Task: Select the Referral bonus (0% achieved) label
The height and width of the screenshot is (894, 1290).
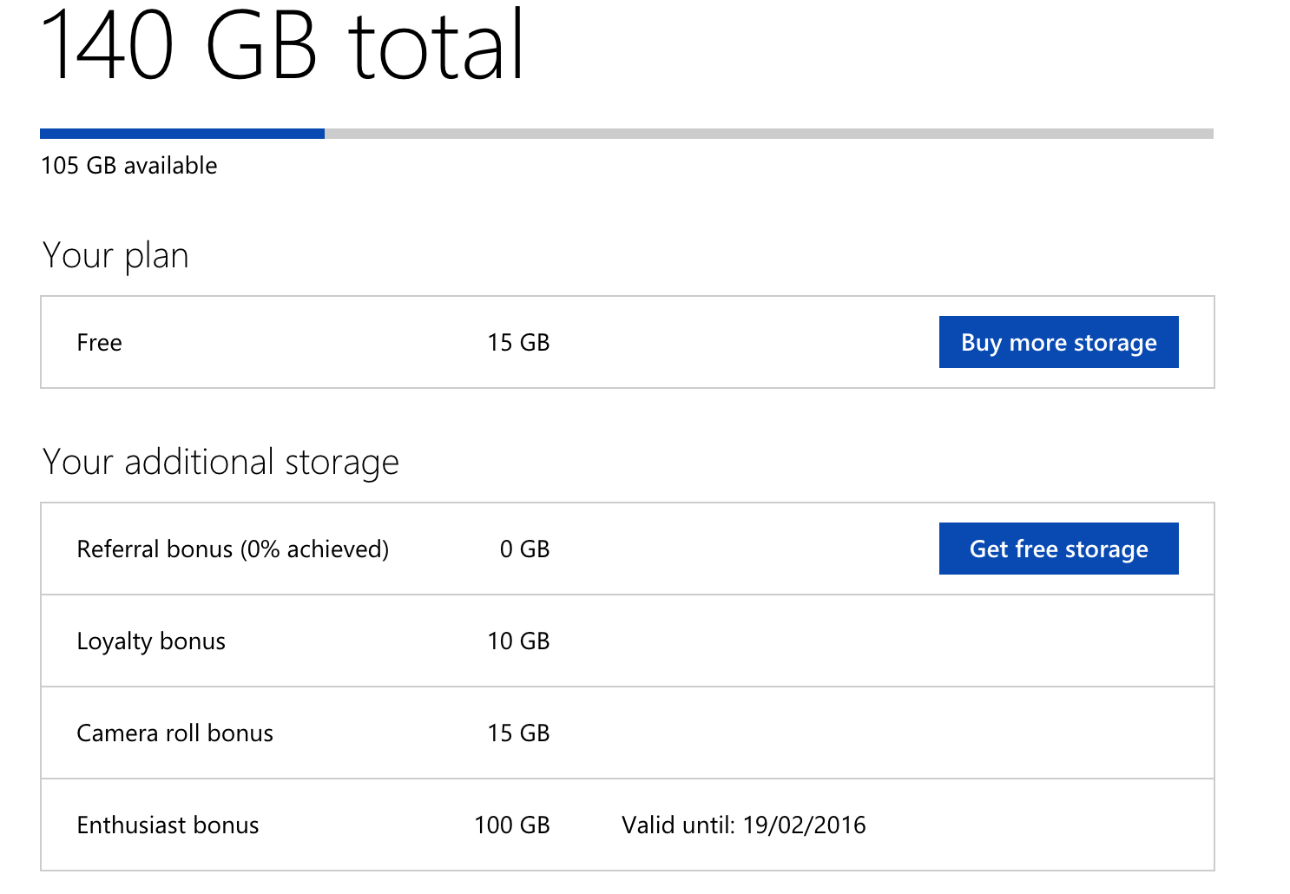Action: [233, 549]
